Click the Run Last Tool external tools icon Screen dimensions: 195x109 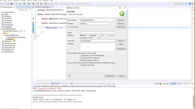(x=33, y=4)
